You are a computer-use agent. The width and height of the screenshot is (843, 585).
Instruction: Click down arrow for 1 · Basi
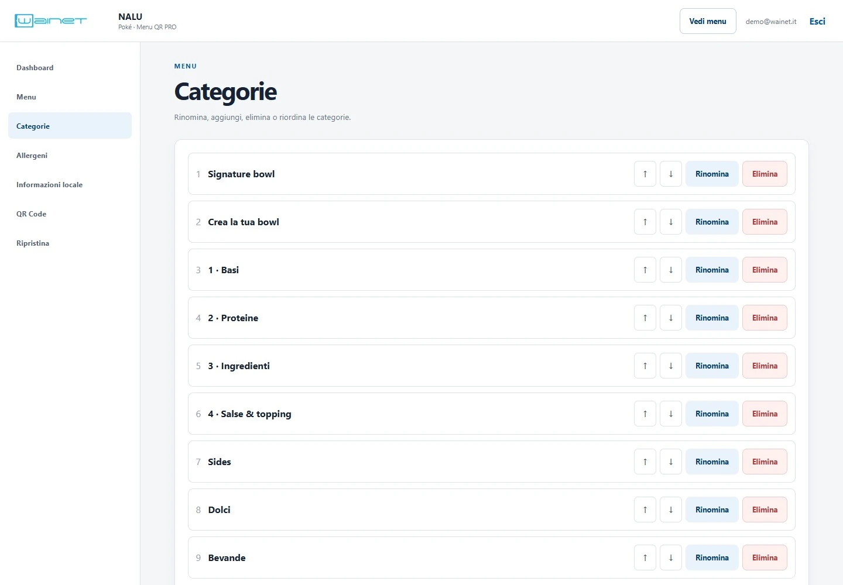671,270
